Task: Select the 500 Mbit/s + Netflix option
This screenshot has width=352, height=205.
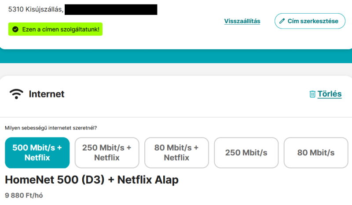Action: click(37, 153)
